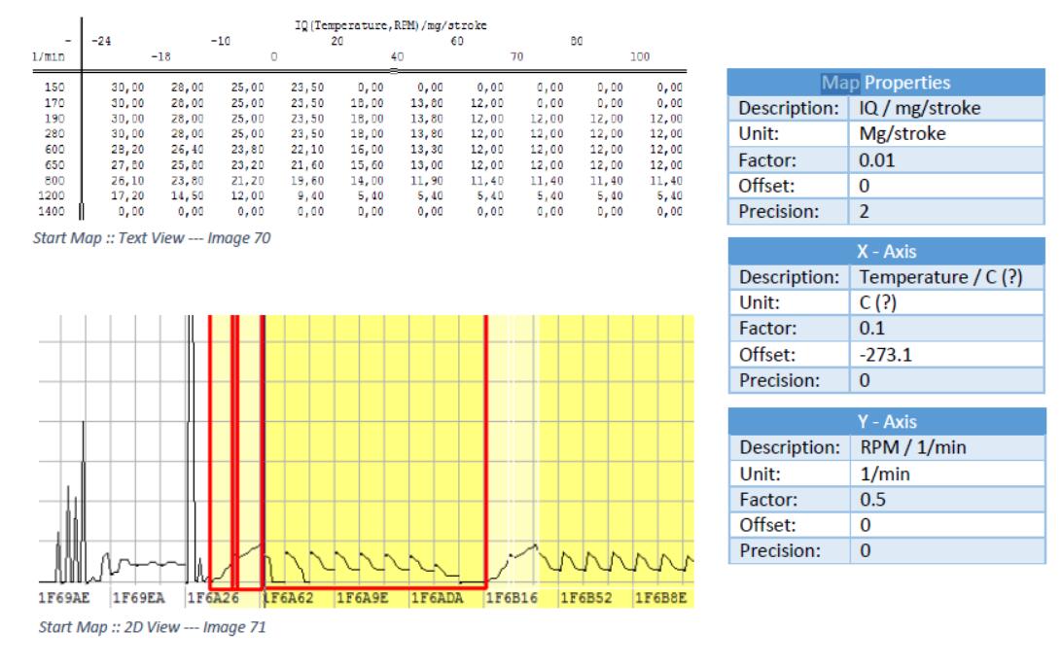The height and width of the screenshot is (668, 1062).
Task: Select cell value 26,40 in row 600
Action: click(188, 149)
